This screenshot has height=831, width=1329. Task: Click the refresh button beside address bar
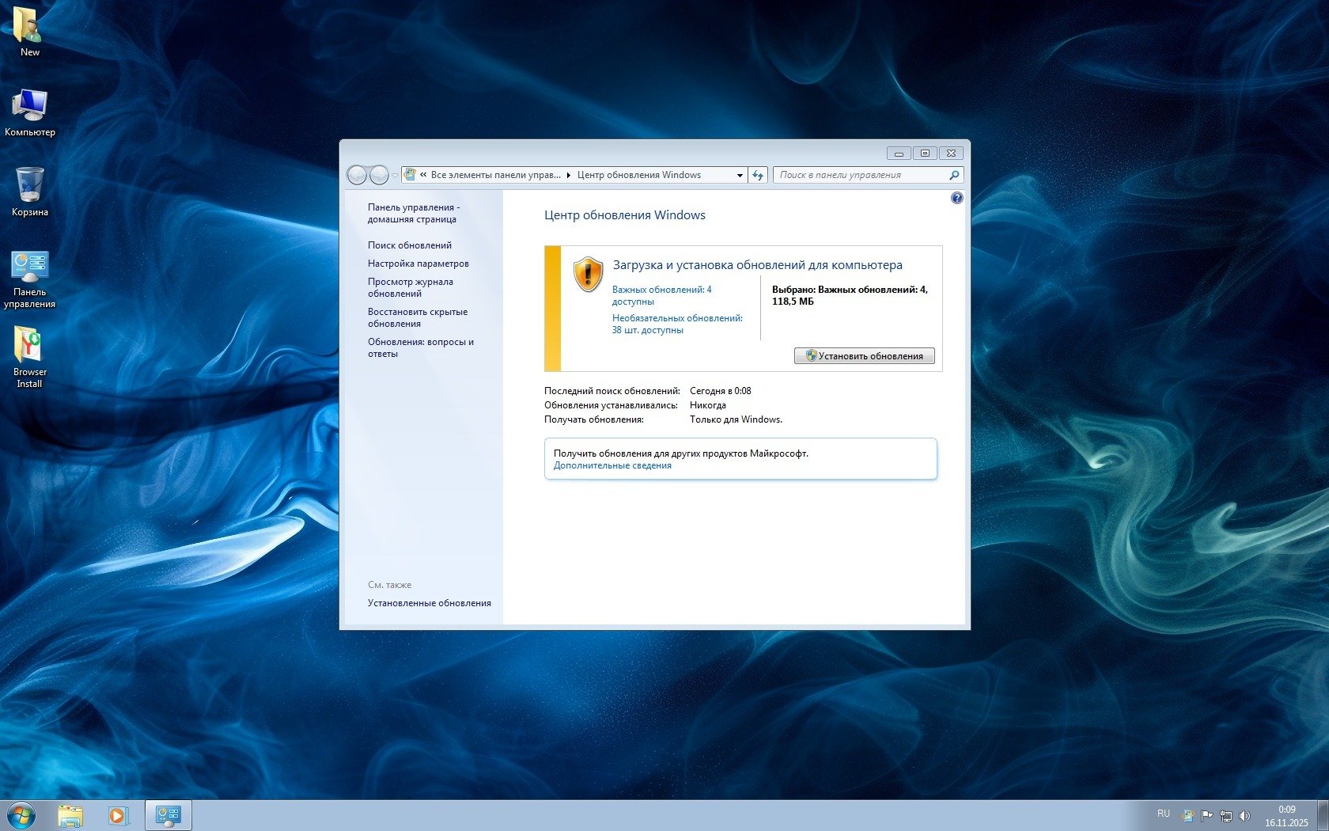pos(758,175)
